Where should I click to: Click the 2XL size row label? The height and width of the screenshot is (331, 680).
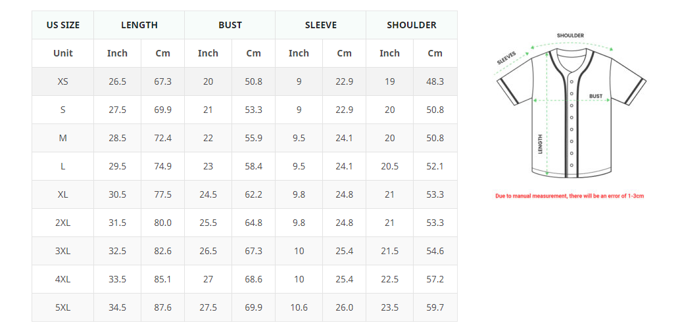click(63, 223)
